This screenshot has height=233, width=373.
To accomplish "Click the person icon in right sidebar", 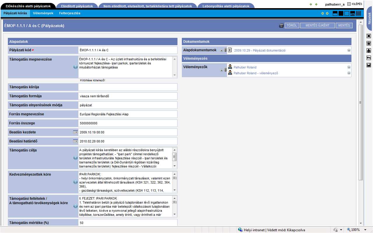I will tap(369, 51).
